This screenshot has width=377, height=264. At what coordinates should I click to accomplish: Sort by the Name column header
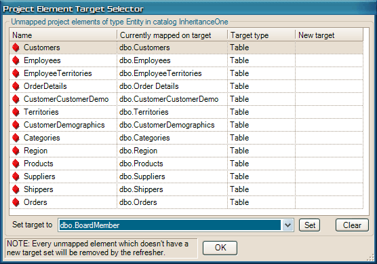click(x=63, y=35)
